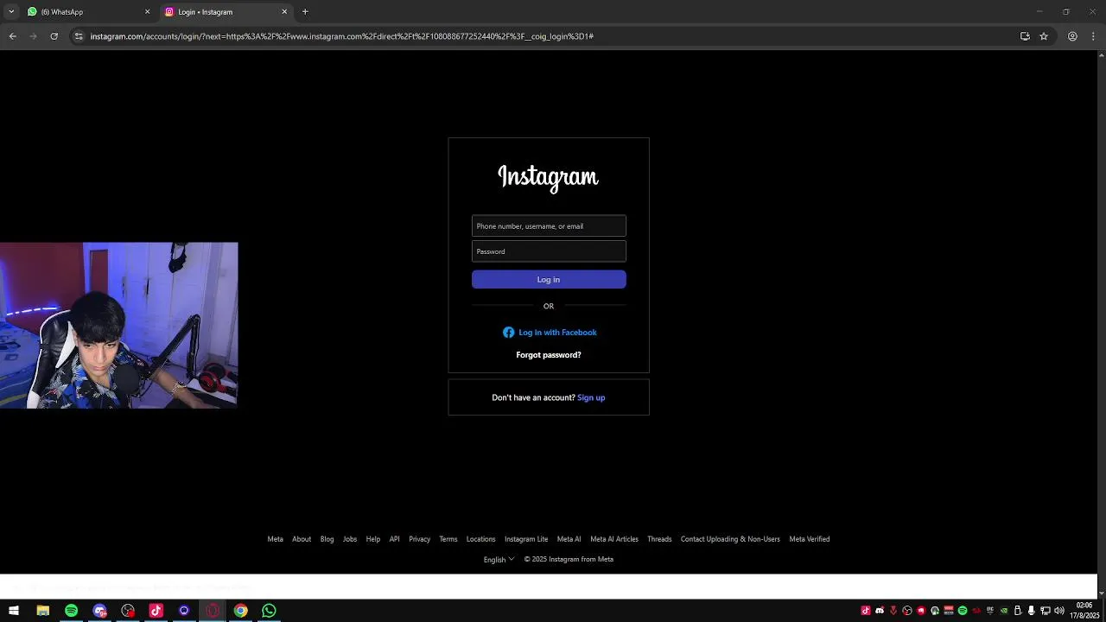Choose Log in with Facebook
This screenshot has height=622, width=1106.
click(550, 333)
